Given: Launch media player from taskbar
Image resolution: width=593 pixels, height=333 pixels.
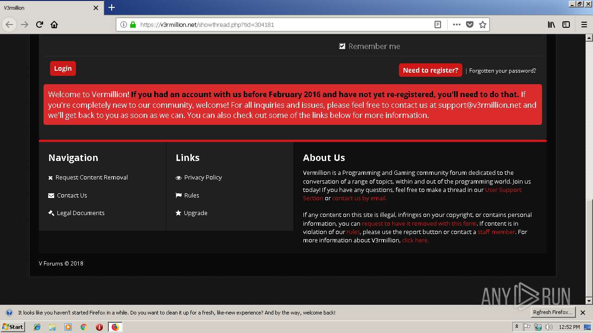Looking at the screenshot, I should click(68, 327).
